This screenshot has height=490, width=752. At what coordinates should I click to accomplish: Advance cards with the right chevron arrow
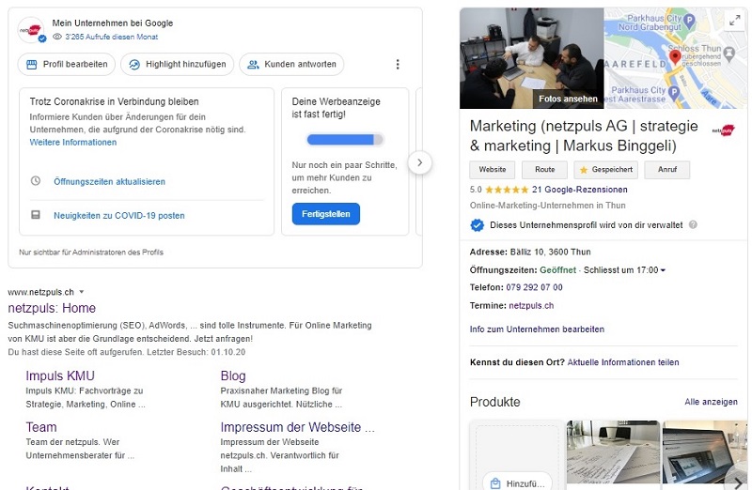pyautogui.click(x=419, y=162)
